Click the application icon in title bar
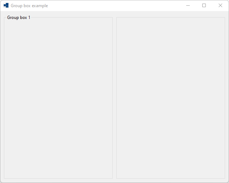 [6, 5]
